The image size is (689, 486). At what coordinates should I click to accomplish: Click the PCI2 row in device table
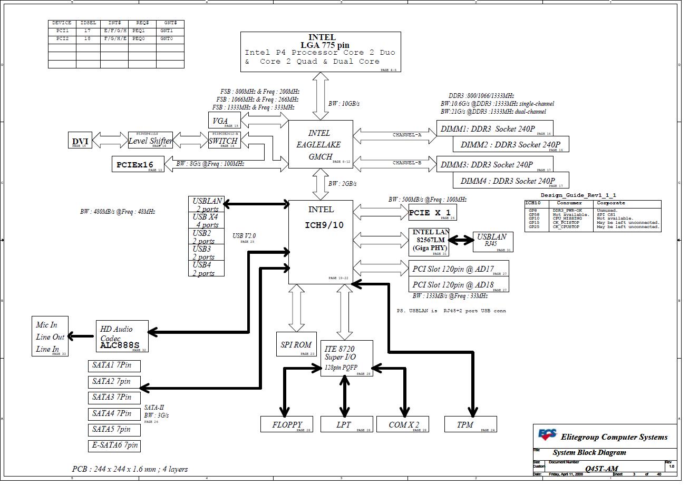pyautogui.click(x=116, y=39)
